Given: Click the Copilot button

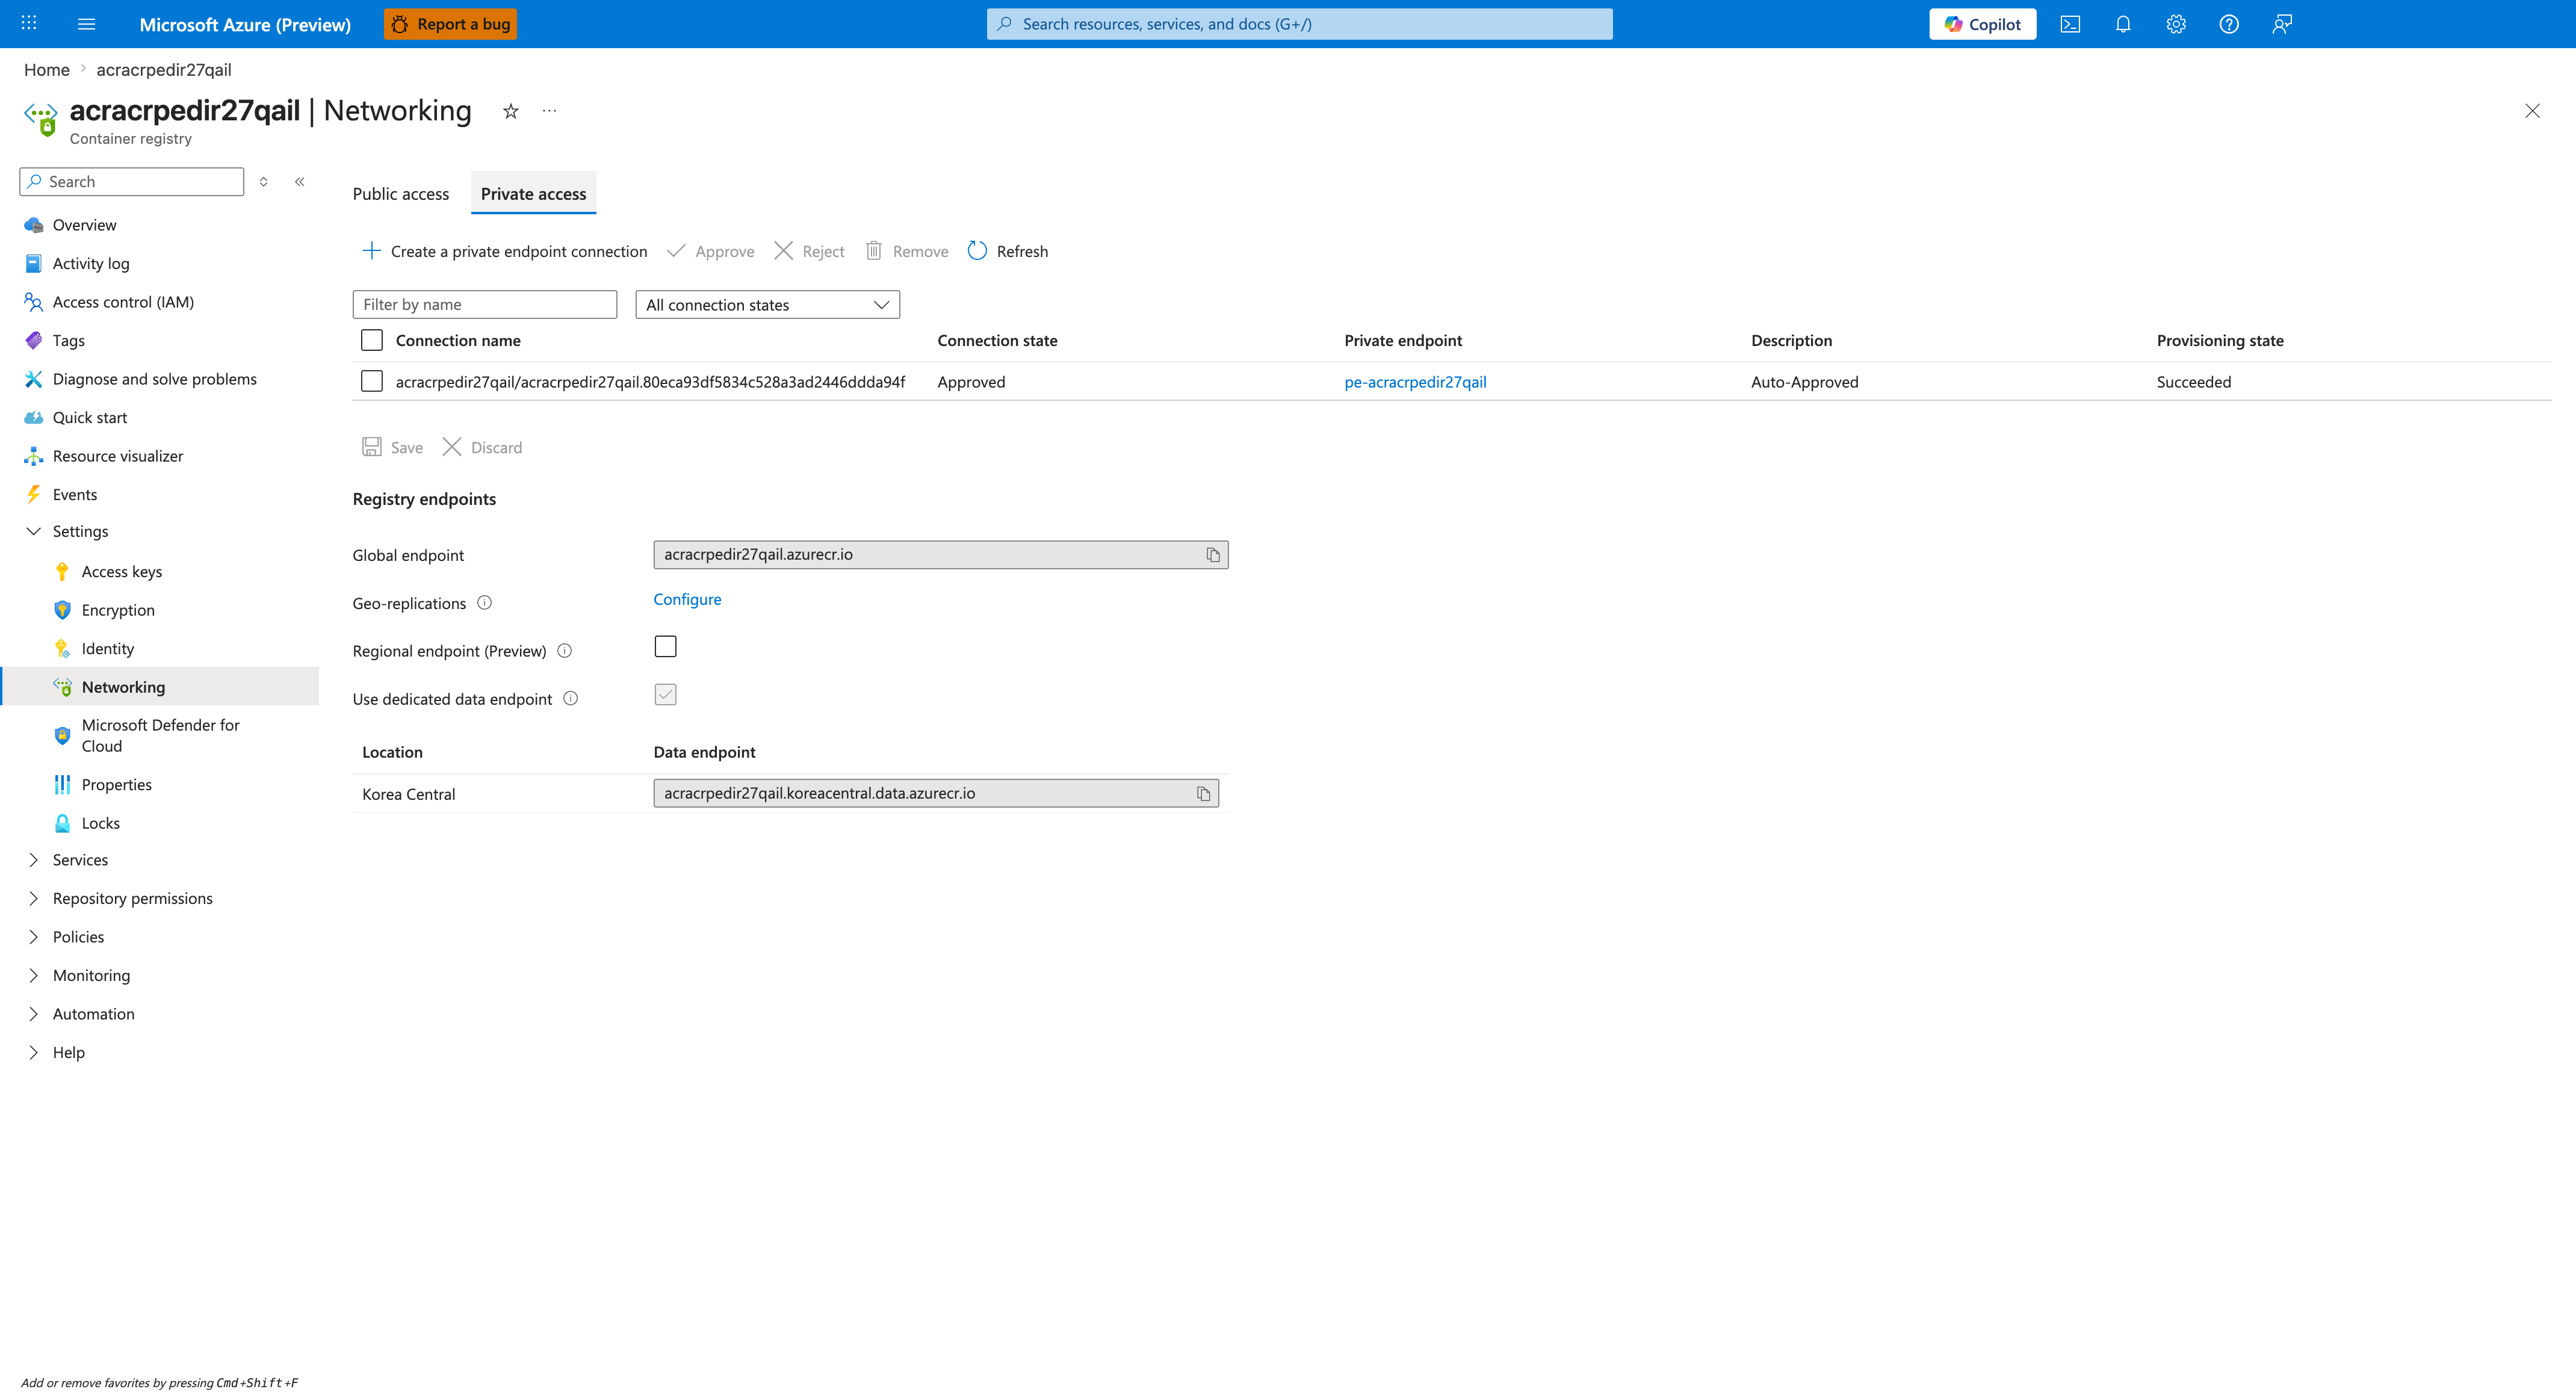Looking at the screenshot, I should 1982,24.
